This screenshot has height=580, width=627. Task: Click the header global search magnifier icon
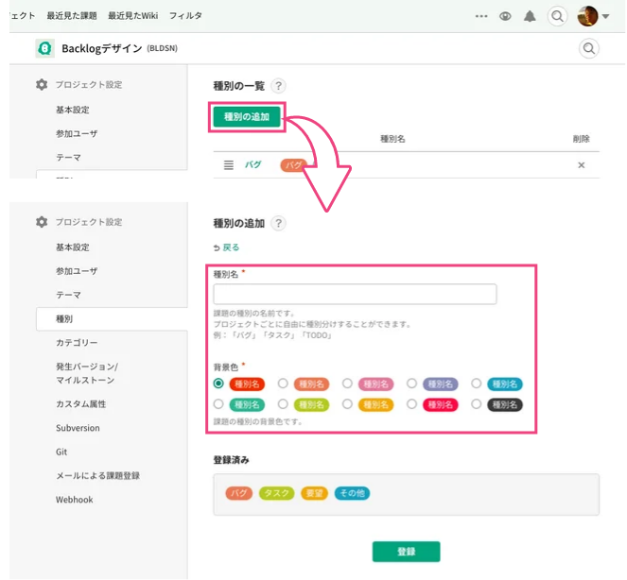coord(557,16)
